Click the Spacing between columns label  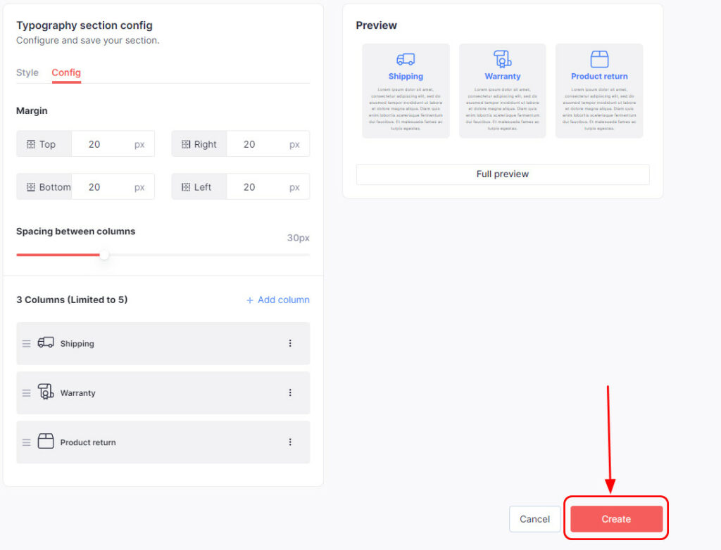[x=76, y=231]
